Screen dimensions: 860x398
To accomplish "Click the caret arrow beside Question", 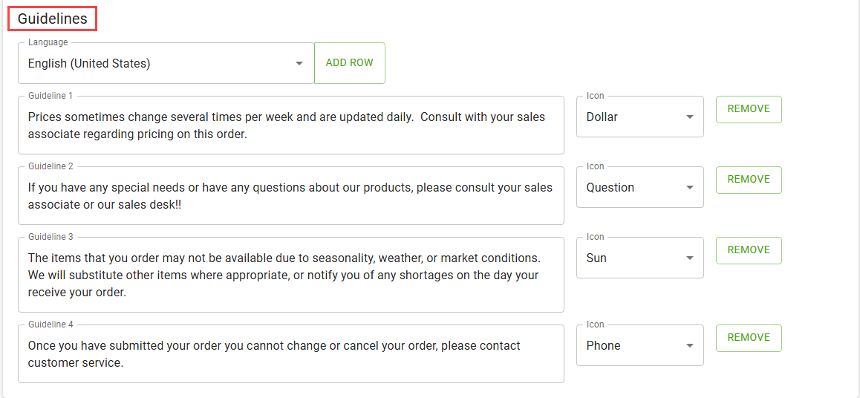I will coord(690,188).
